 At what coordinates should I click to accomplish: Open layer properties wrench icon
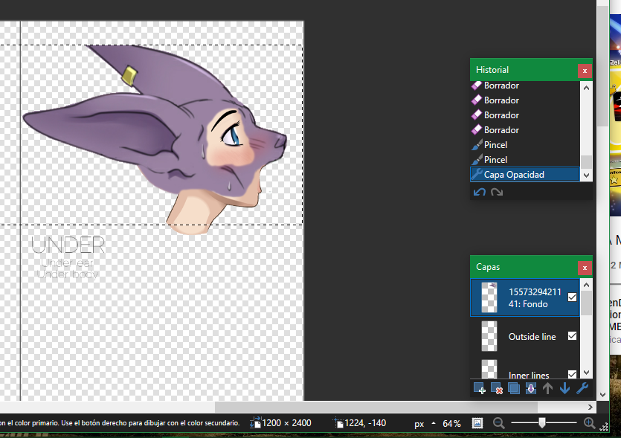click(x=582, y=388)
